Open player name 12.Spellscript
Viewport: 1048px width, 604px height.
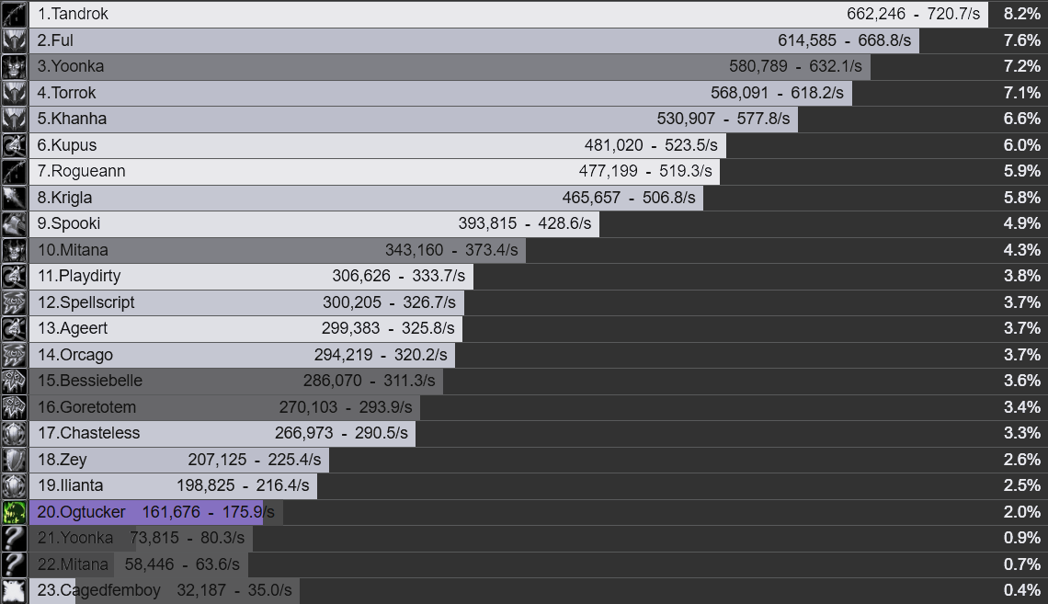(86, 302)
